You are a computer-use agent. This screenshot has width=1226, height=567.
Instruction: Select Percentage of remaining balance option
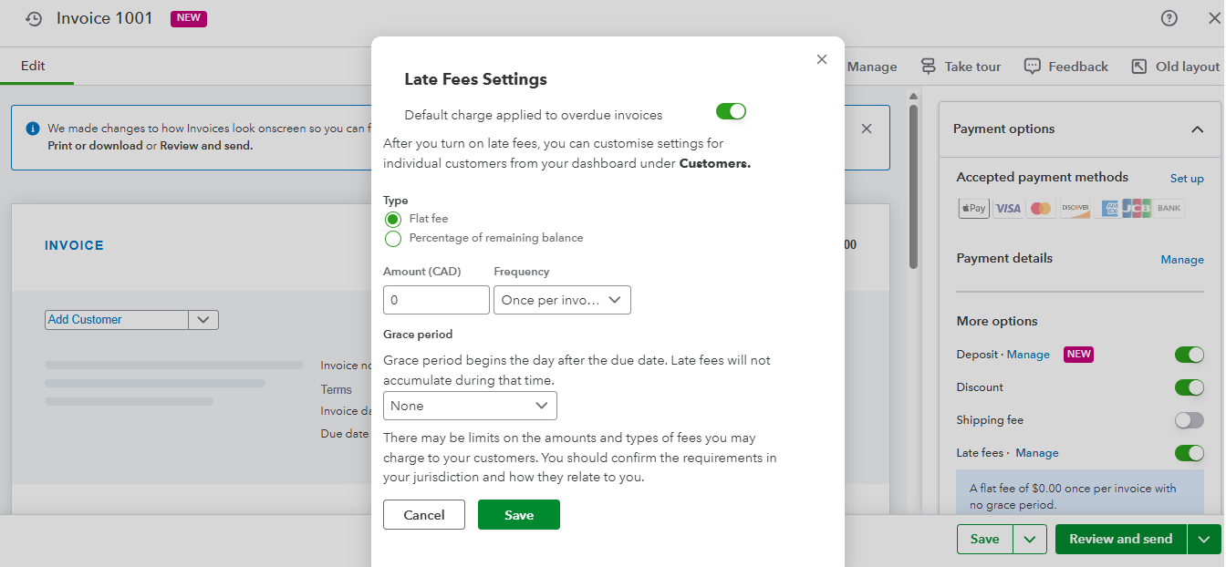coord(393,239)
